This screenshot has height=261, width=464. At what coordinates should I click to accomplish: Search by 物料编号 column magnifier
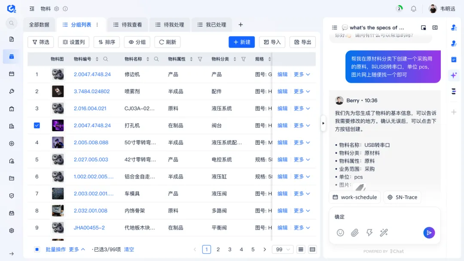(x=106, y=59)
